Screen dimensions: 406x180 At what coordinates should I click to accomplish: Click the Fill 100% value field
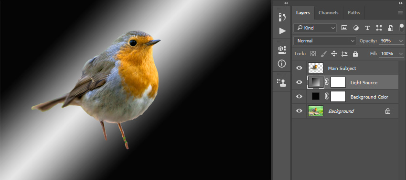tap(388, 54)
